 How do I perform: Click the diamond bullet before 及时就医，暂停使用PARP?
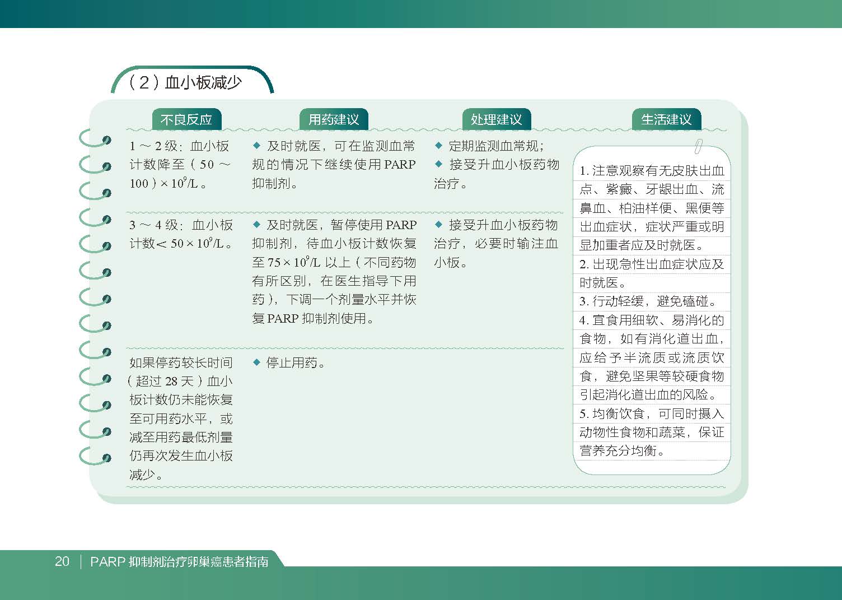257,225
